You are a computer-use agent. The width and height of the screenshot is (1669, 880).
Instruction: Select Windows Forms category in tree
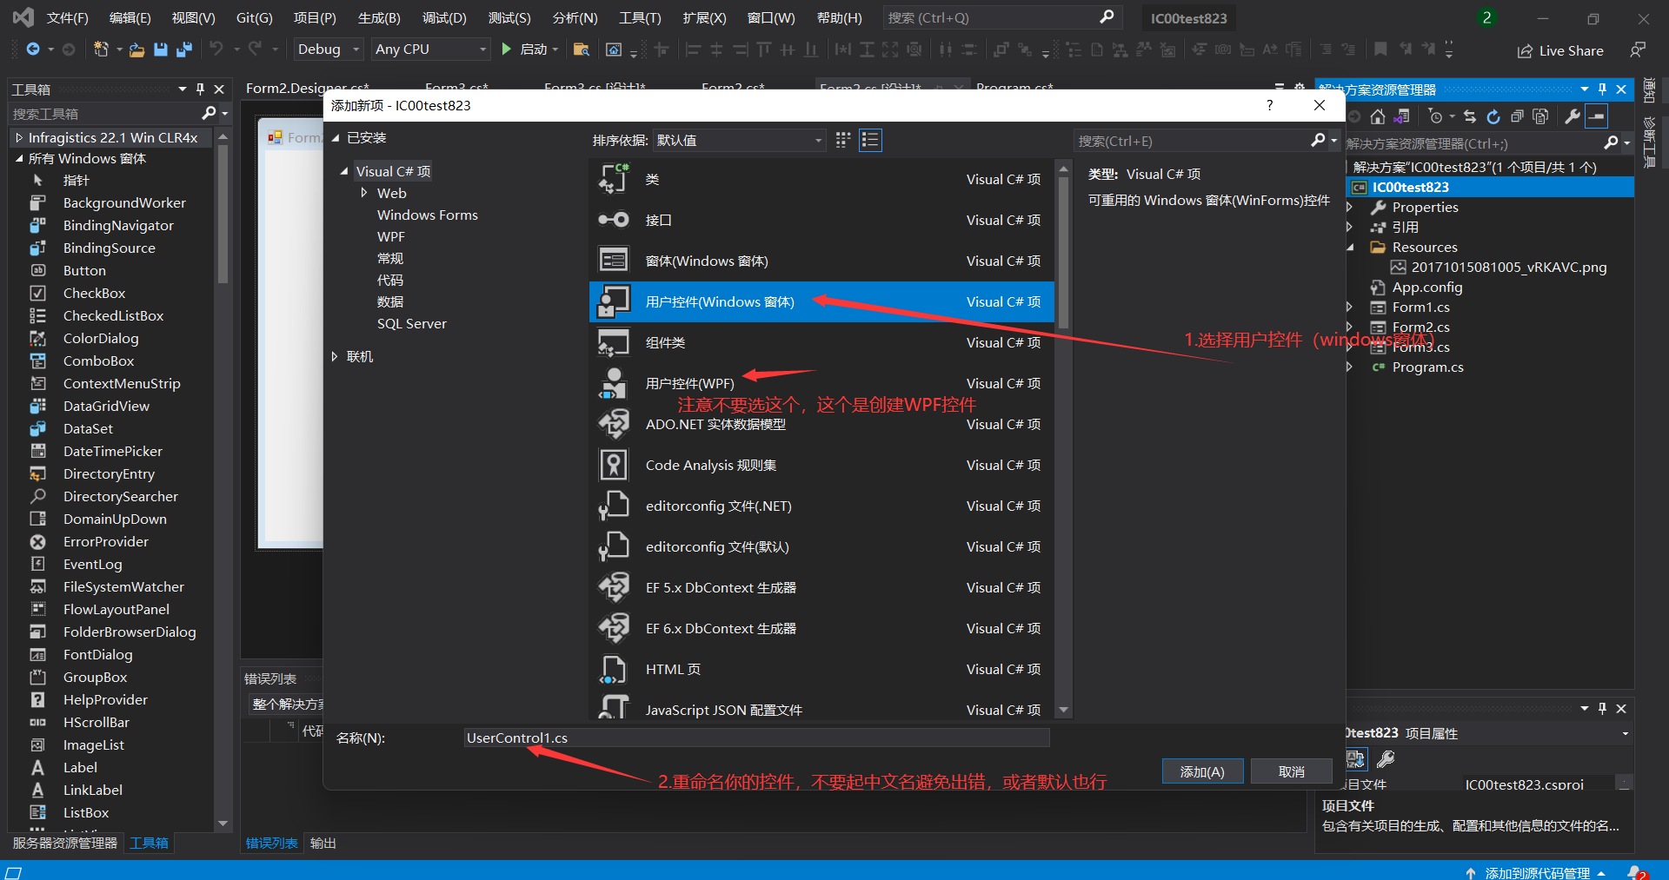(428, 215)
